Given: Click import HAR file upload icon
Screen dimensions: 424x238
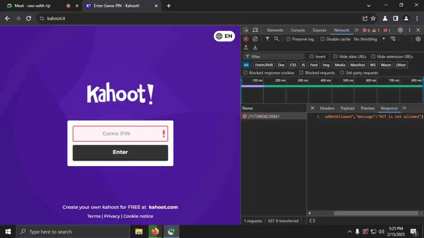Looking at the screenshot, I should [246, 47].
